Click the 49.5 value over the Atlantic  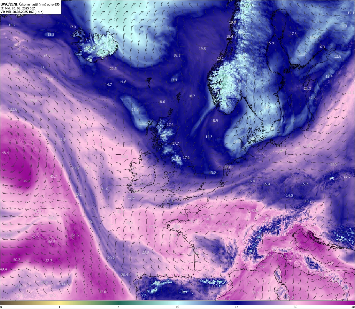point(27,181)
